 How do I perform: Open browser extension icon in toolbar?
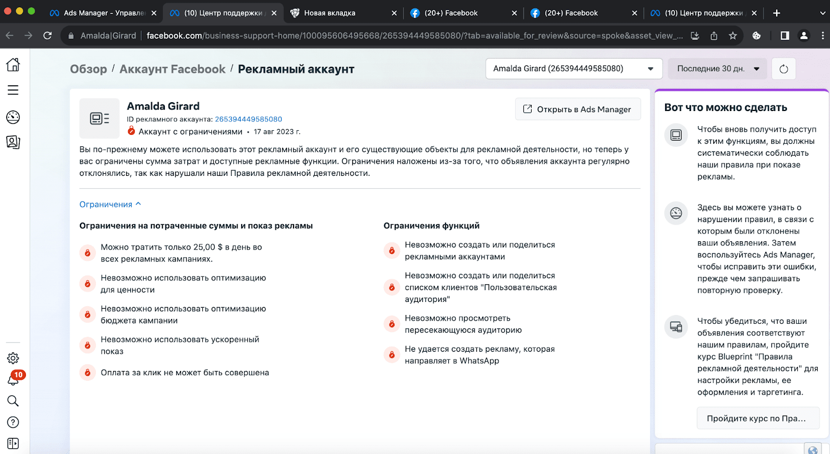(x=756, y=35)
